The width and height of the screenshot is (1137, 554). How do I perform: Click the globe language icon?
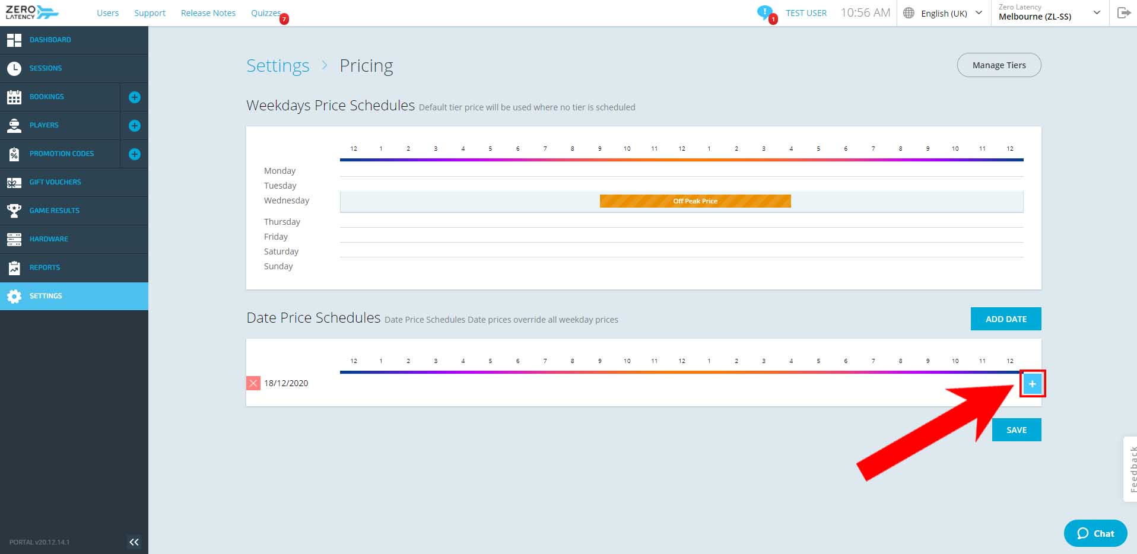pyautogui.click(x=909, y=13)
